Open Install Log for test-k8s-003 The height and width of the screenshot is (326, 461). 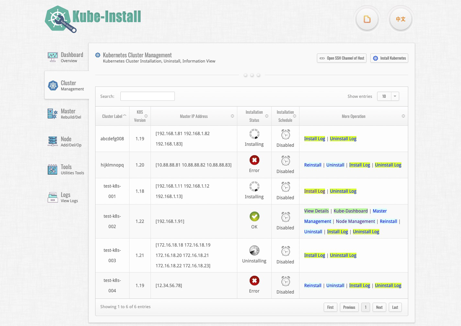tap(315, 255)
